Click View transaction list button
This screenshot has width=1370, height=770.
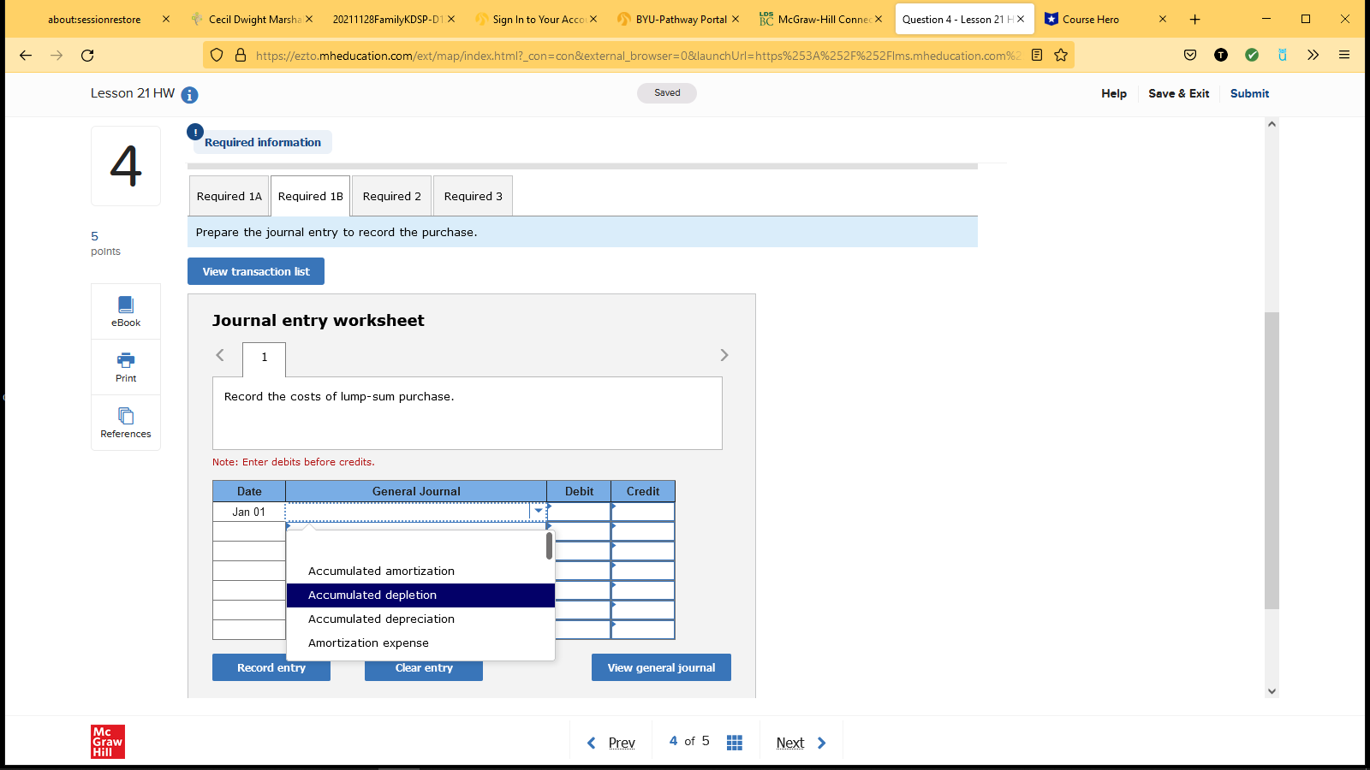click(x=256, y=271)
